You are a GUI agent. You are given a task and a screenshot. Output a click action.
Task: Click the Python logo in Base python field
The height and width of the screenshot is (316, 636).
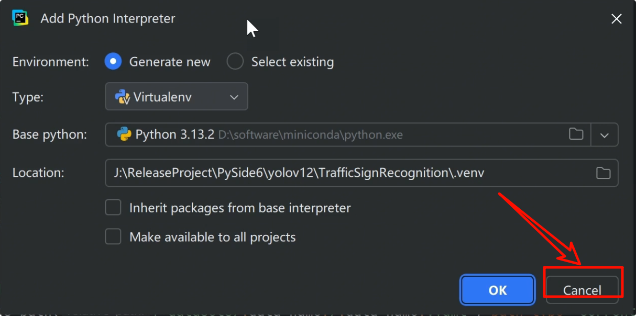[x=124, y=134]
